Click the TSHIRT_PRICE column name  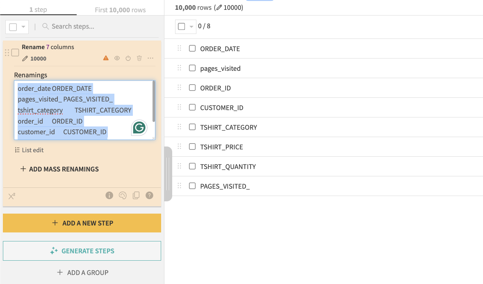(x=221, y=147)
